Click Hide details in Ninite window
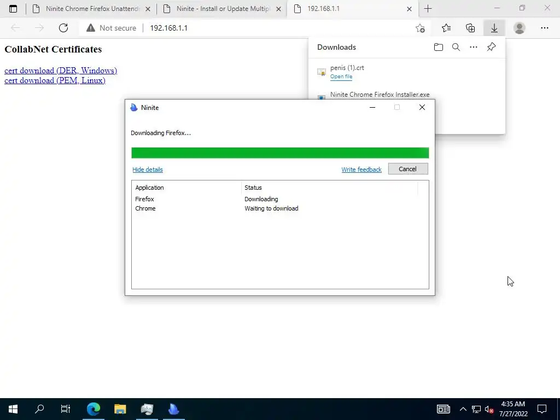This screenshot has height=420, width=560. pyautogui.click(x=148, y=170)
